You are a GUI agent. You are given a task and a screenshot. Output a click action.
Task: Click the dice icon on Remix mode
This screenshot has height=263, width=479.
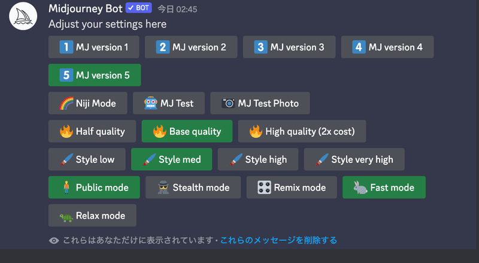[264, 187]
